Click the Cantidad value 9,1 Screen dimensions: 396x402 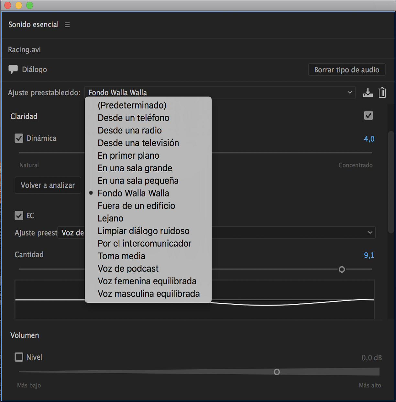[369, 255]
